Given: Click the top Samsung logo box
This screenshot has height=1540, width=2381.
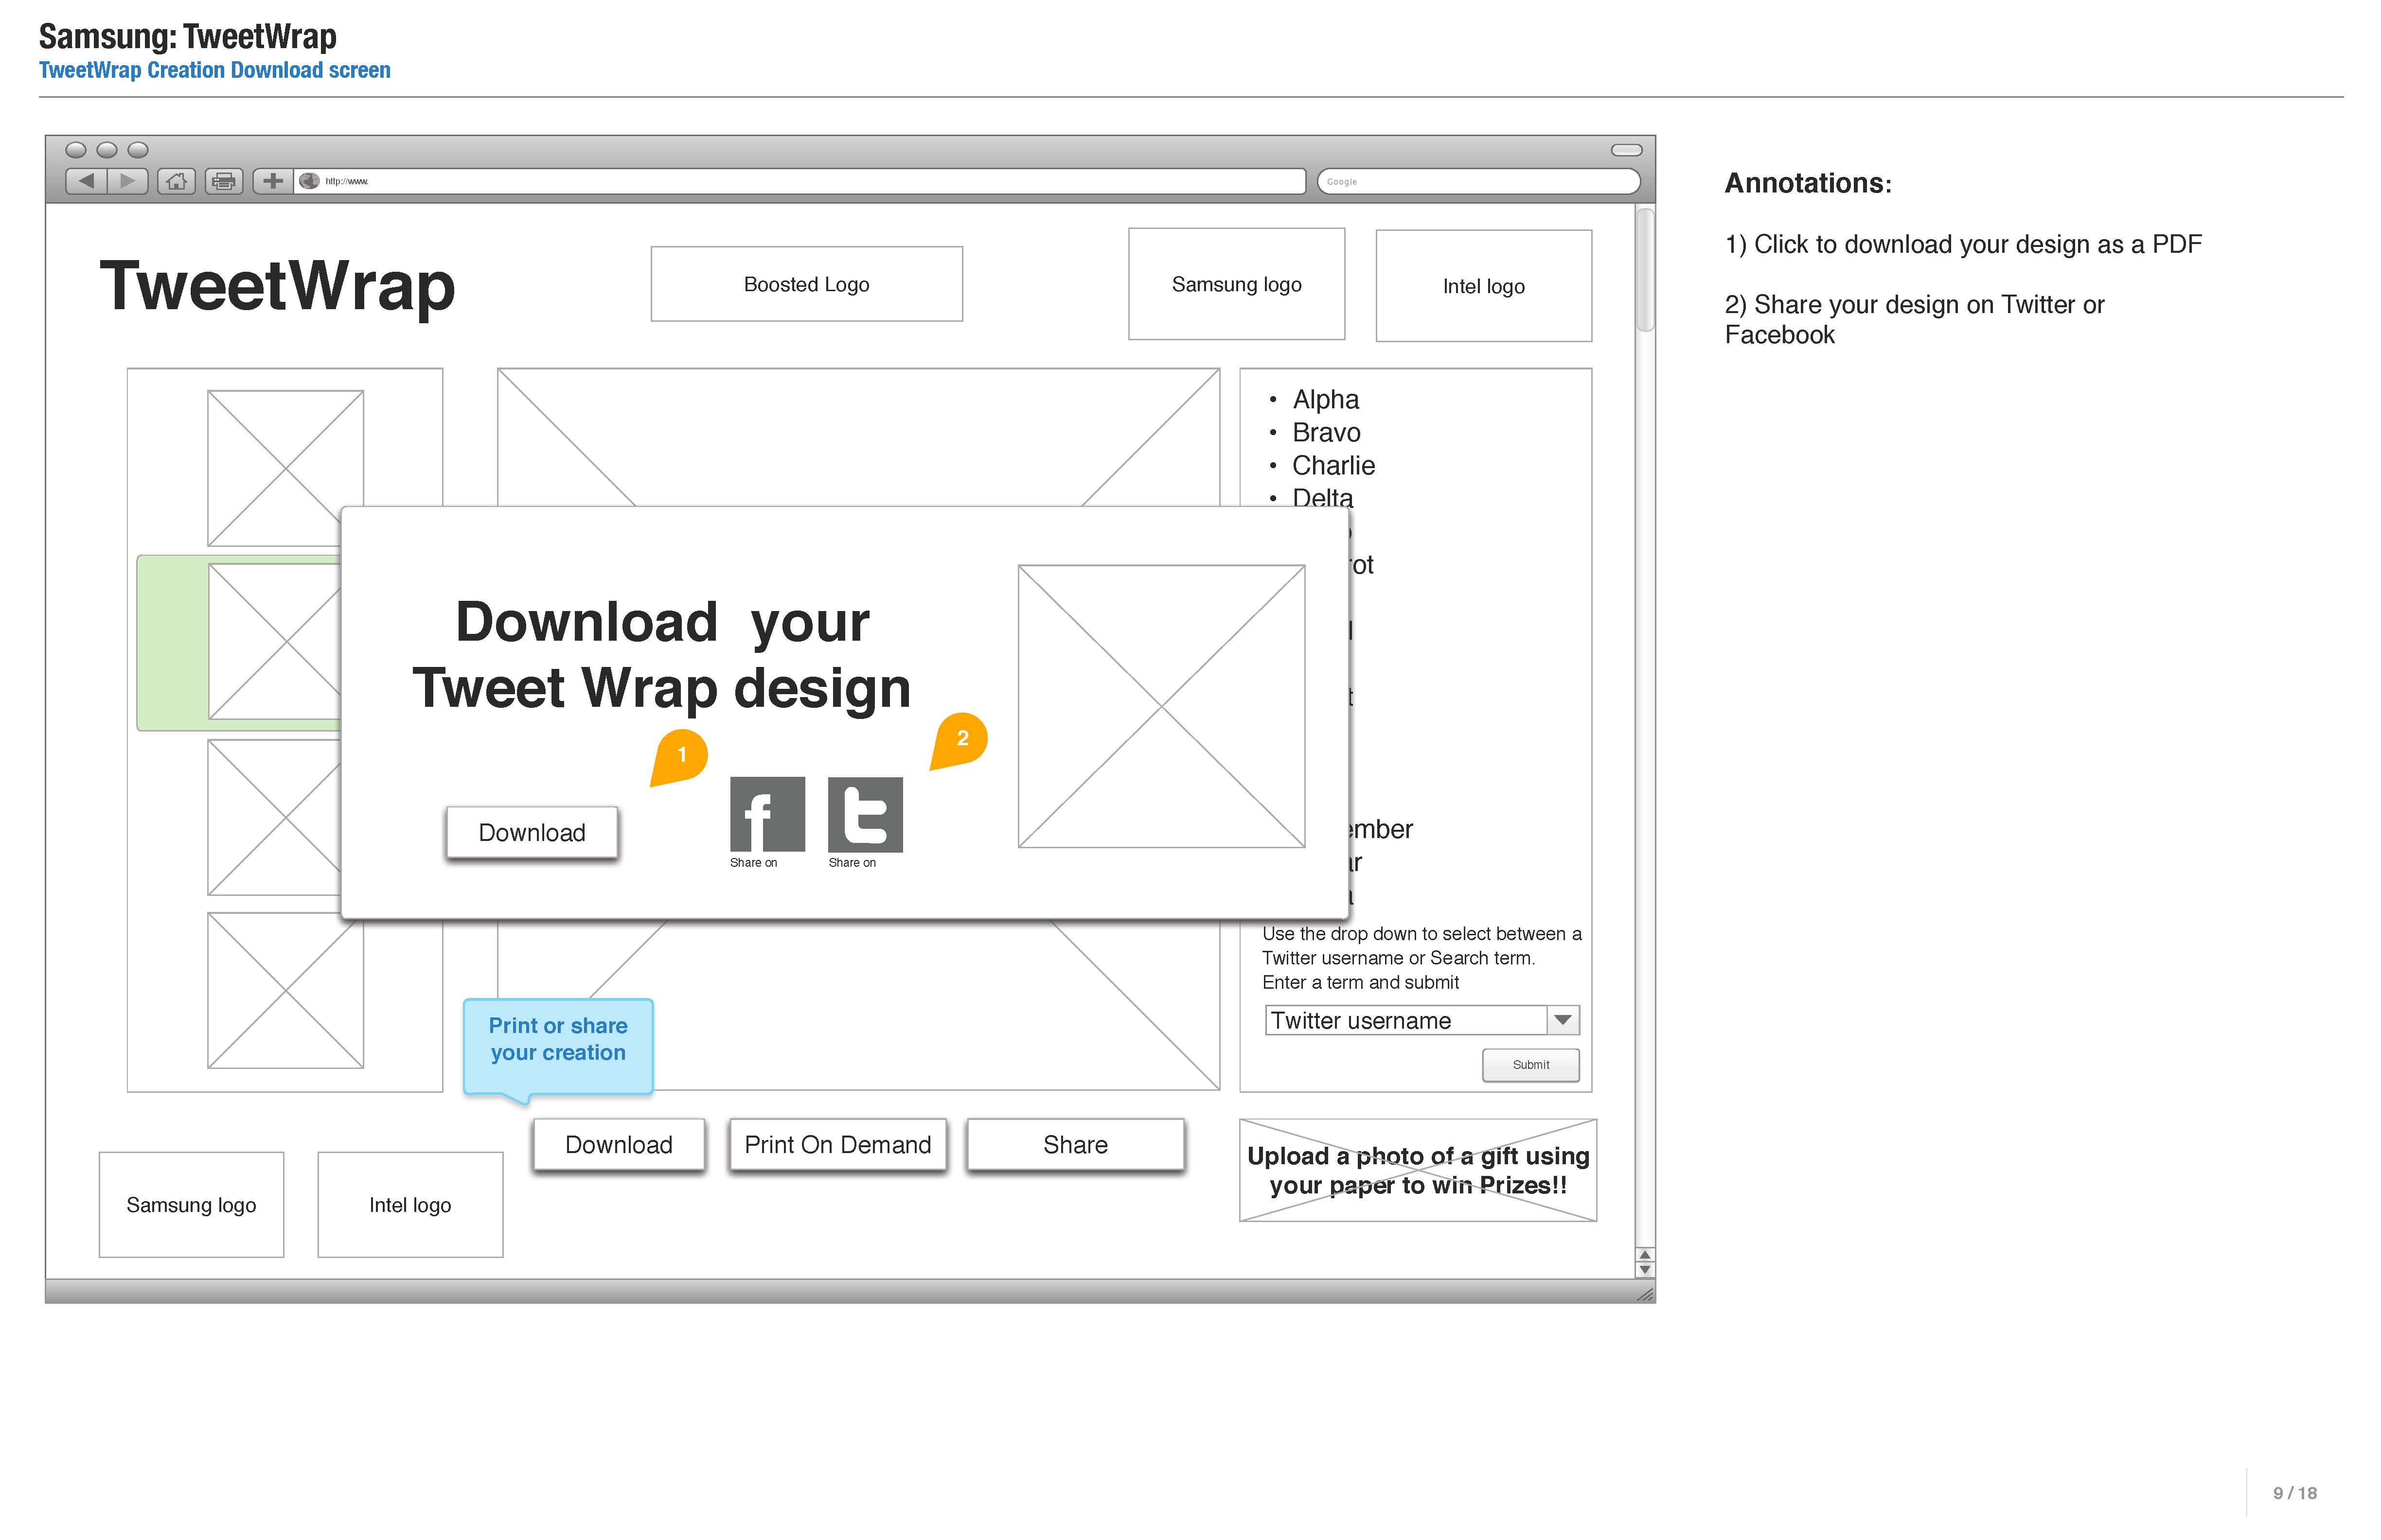Looking at the screenshot, I should (1237, 284).
